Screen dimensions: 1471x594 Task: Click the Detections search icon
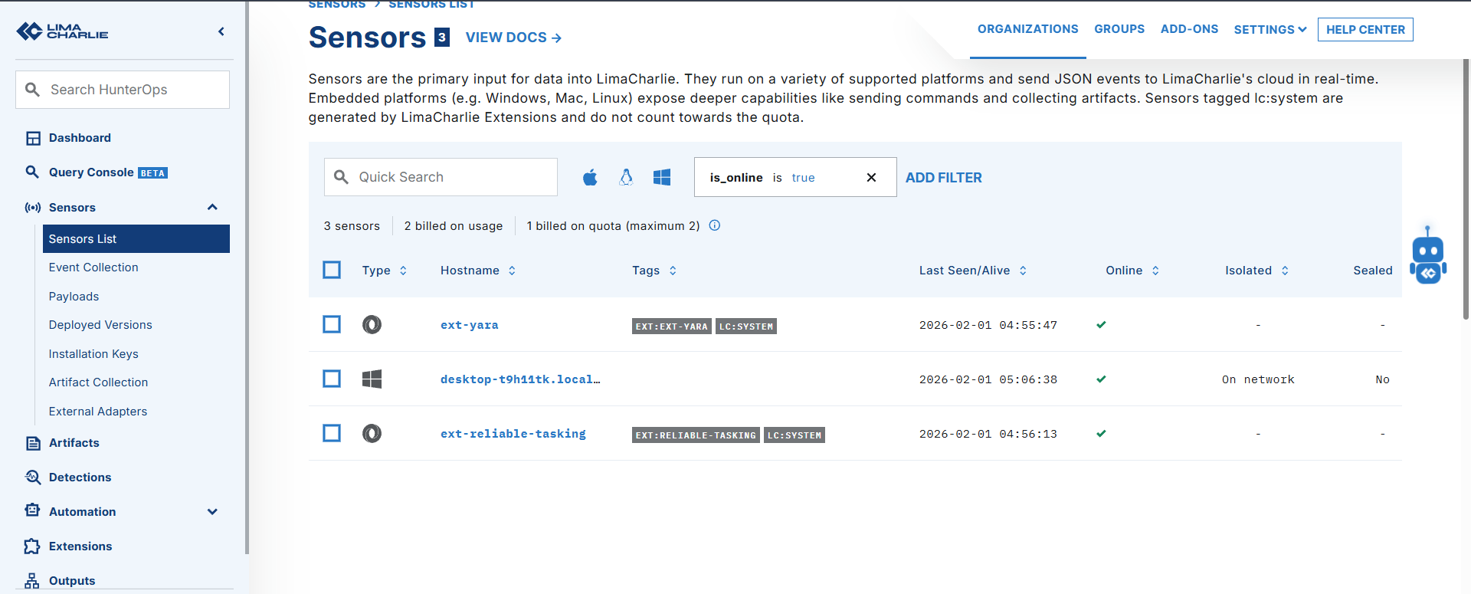[33, 477]
